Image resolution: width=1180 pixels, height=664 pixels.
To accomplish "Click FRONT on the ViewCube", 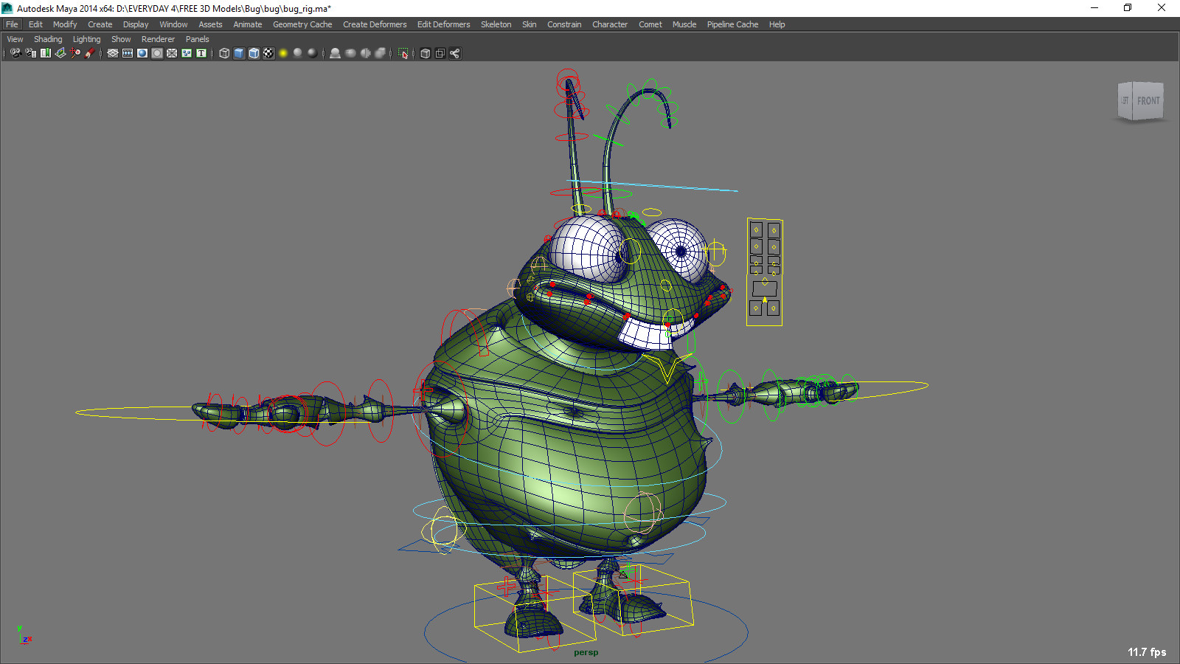I will click(x=1148, y=100).
